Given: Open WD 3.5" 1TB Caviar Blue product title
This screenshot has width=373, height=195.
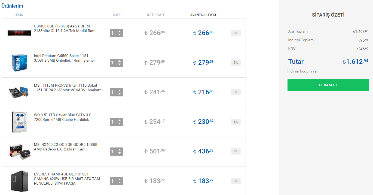Looking at the screenshot, I should [63, 117].
